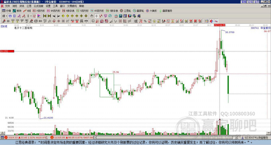Open the T数字表 number table
Viewport: 271px width, 145px height.
pyautogui.click(x=112, y=11)
